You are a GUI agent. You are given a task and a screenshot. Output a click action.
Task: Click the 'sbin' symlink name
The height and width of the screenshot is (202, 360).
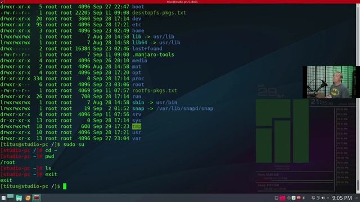(138, 102)
